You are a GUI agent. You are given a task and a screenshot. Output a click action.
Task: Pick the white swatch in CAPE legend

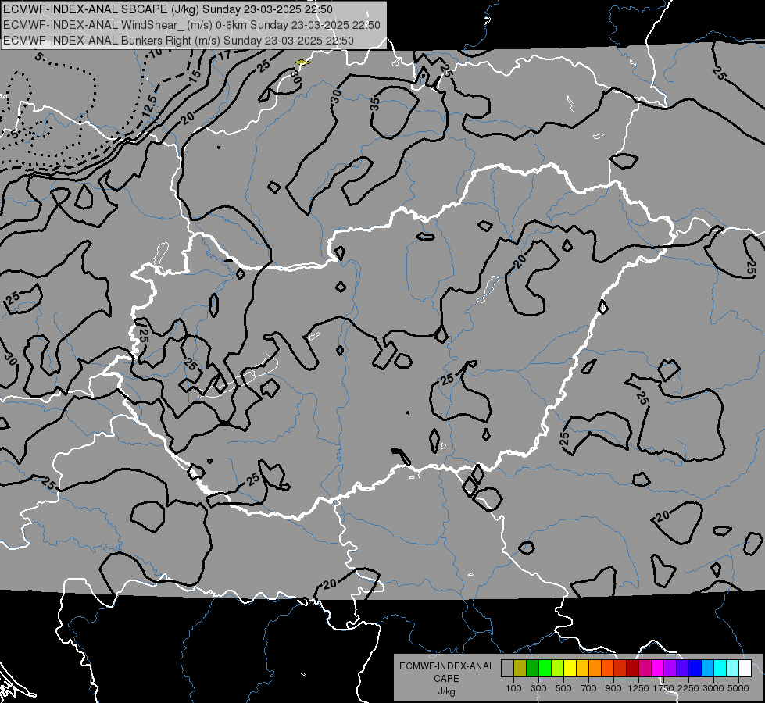[745, 669]
